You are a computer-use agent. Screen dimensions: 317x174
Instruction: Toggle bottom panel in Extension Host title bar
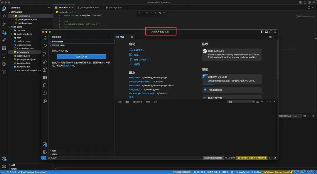pos(267,32)
